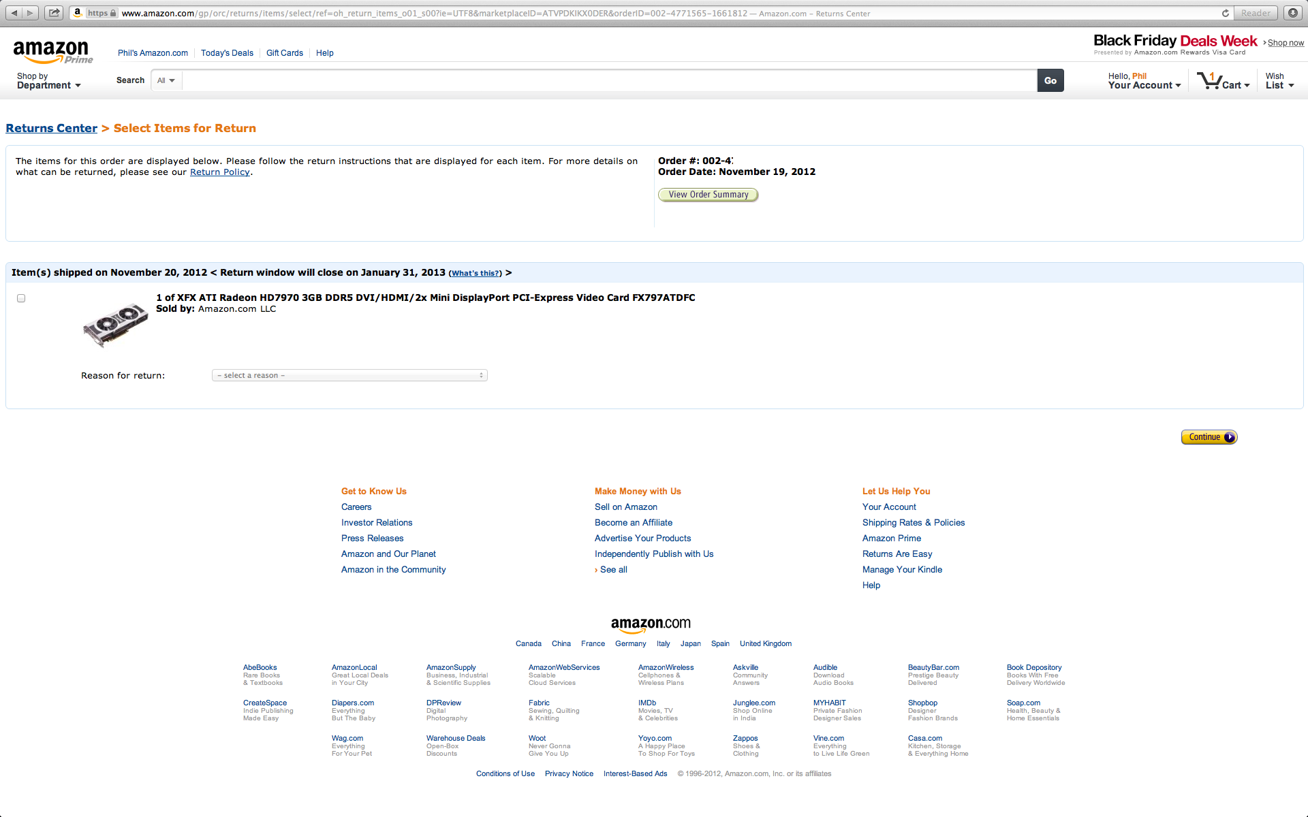Click the footer amazon.com logo
This screenshot has height=817, width=1308.
(651, 624)
